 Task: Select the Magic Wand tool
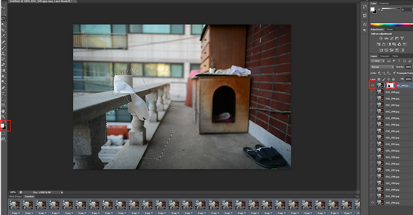click(x=3, y=25)
